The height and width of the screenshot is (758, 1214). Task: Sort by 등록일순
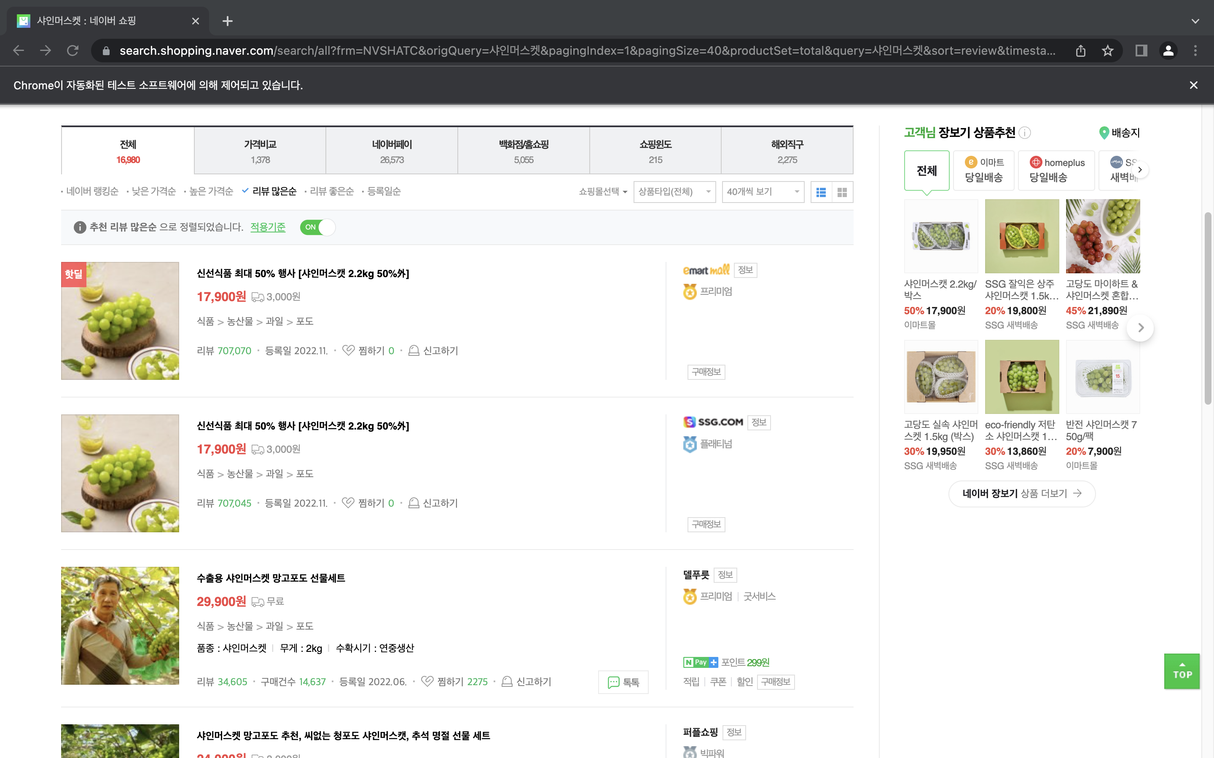[384, 192]
